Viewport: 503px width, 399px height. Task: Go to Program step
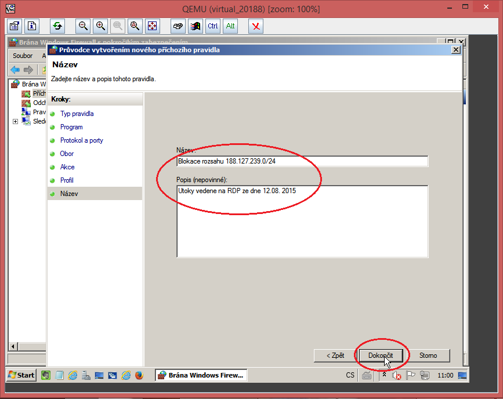71,127
